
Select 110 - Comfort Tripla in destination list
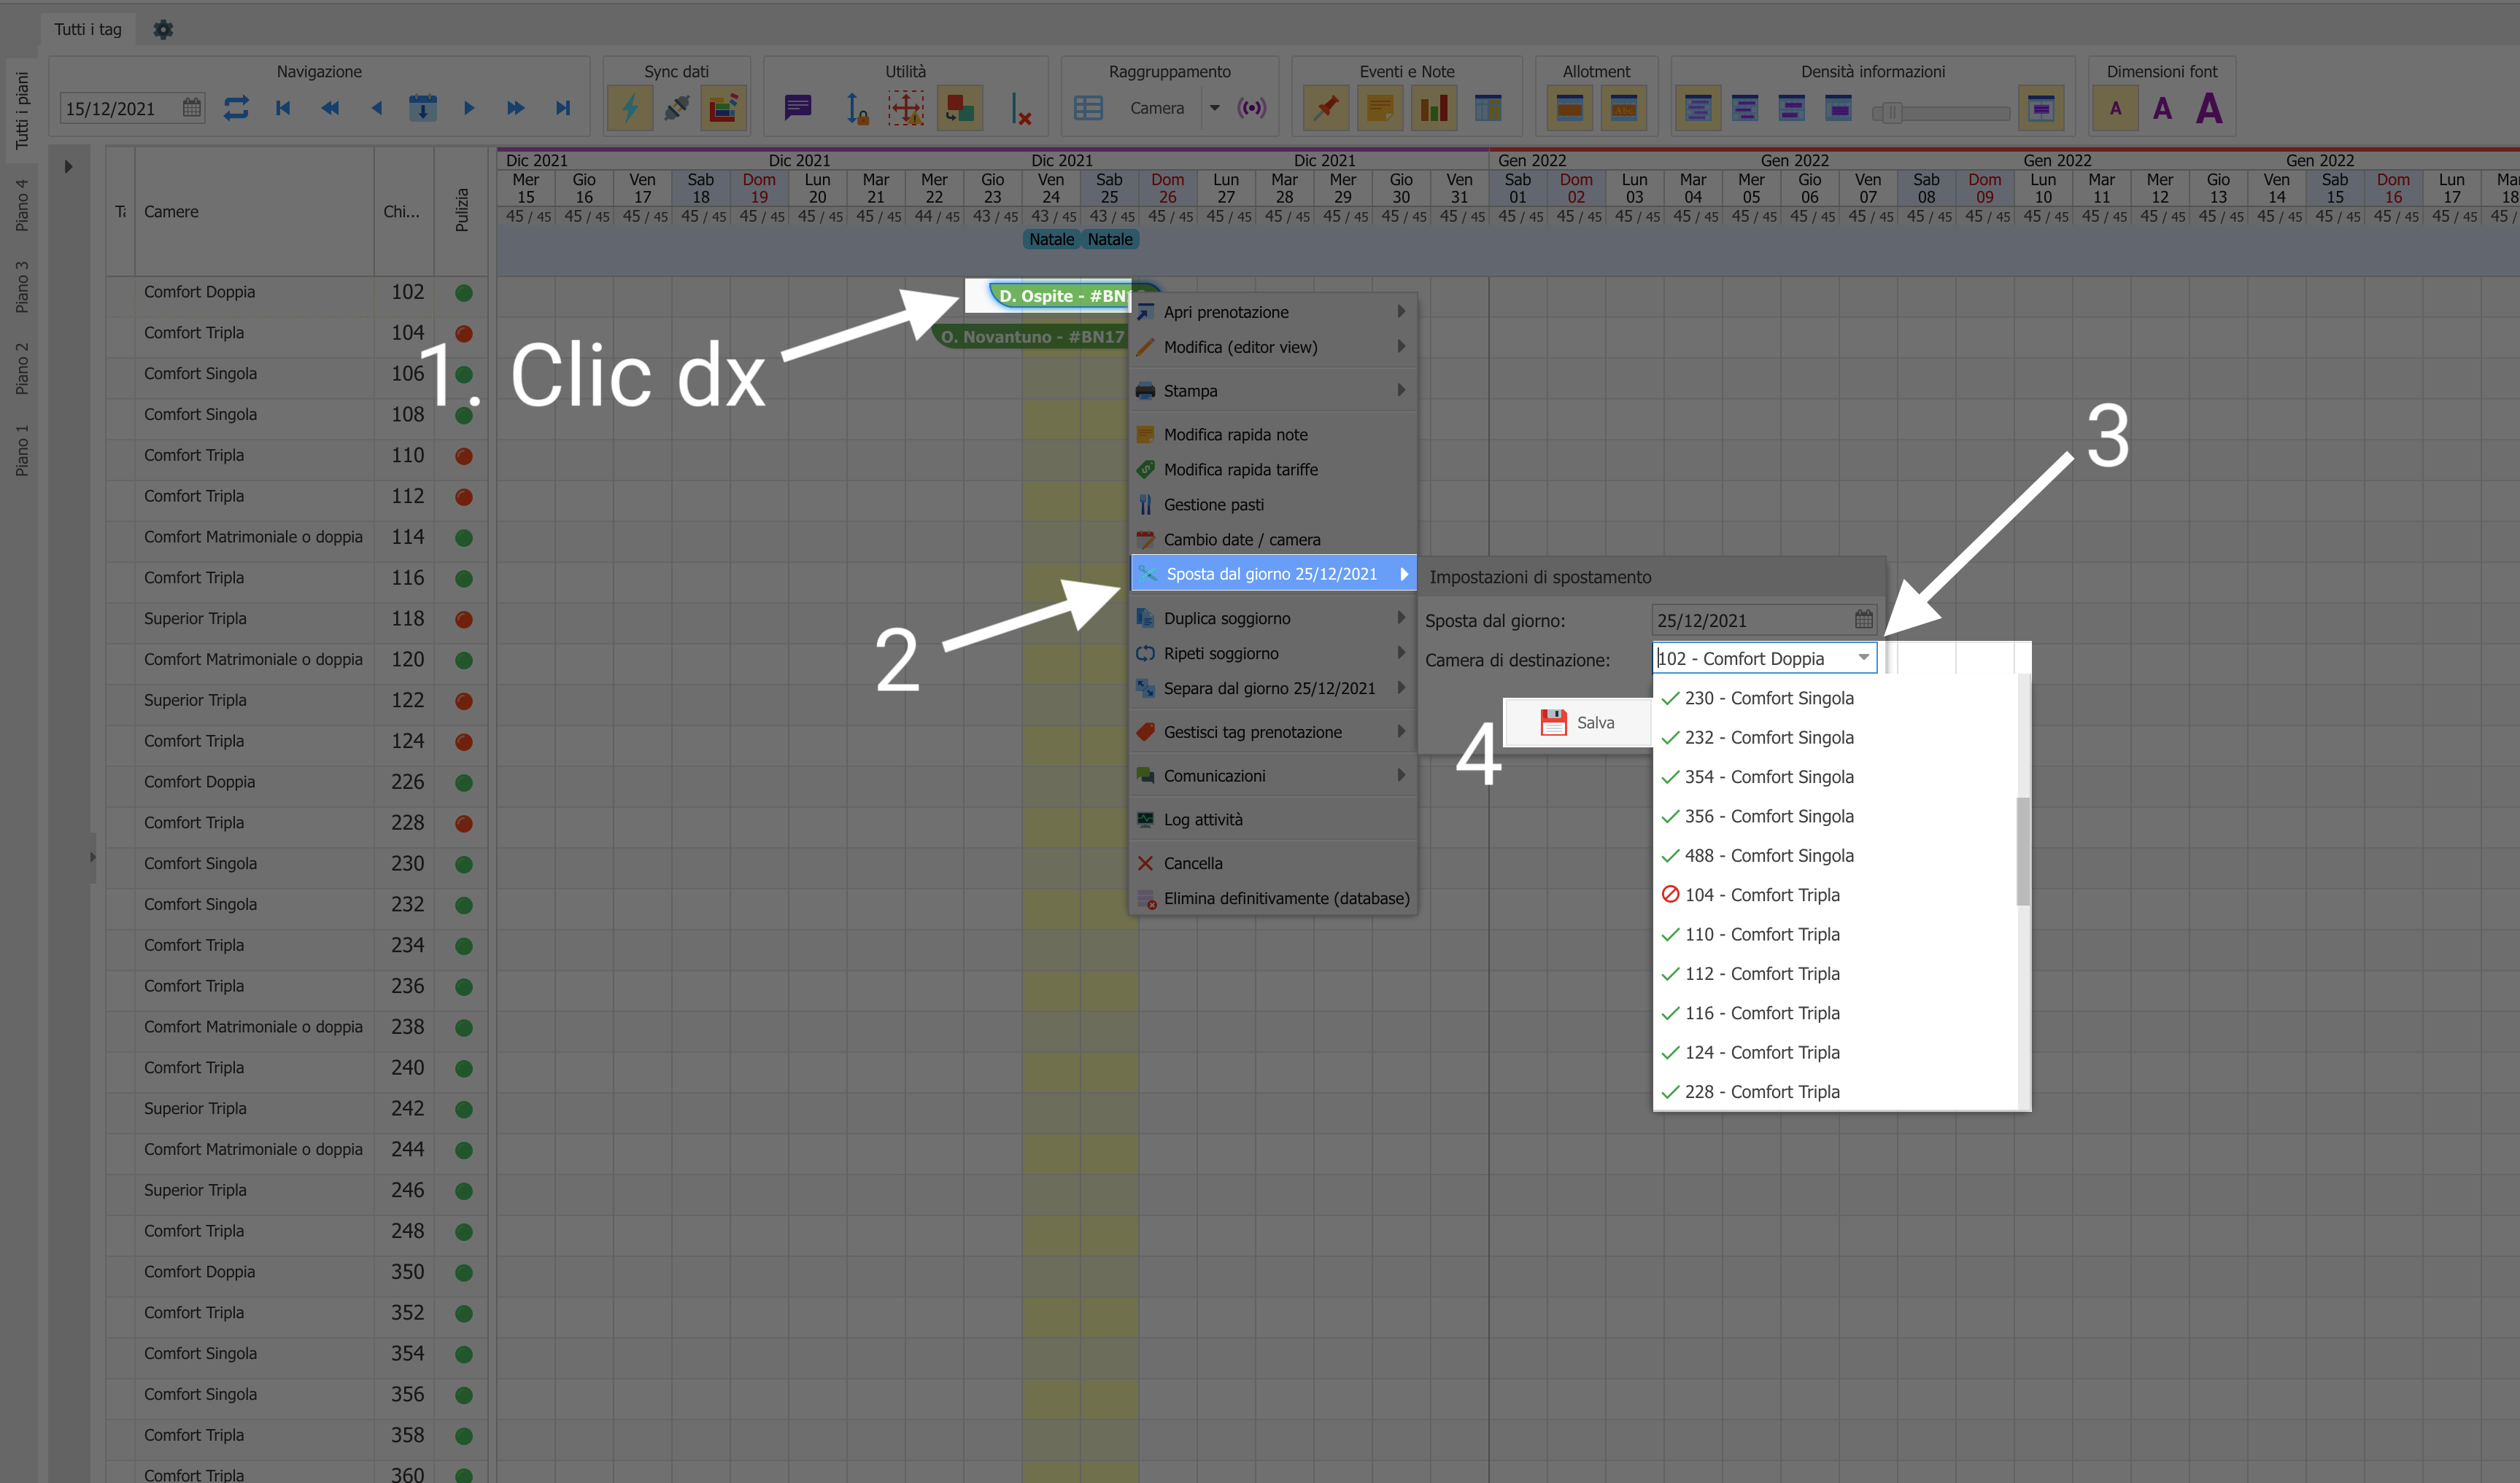1835,935
